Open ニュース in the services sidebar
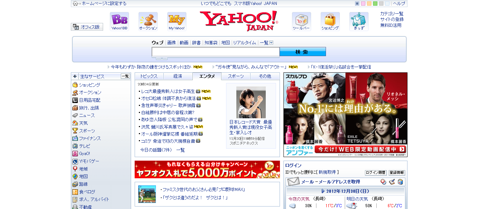The image size is (478, 209). (x=87, y=115)
